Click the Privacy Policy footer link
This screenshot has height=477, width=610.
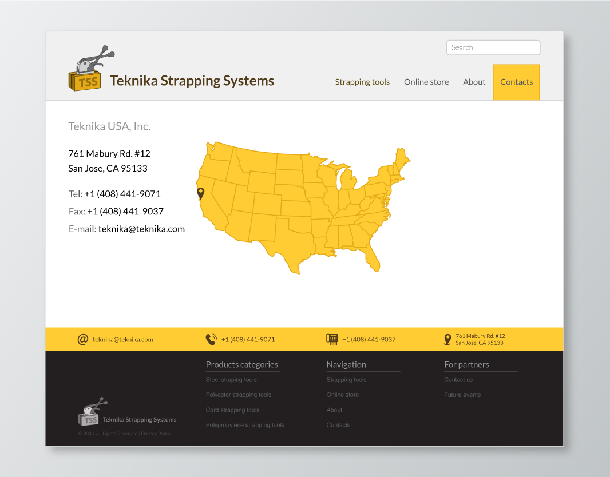click(156, 434)
